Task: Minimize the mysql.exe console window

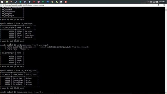Action: coord(153,5)
